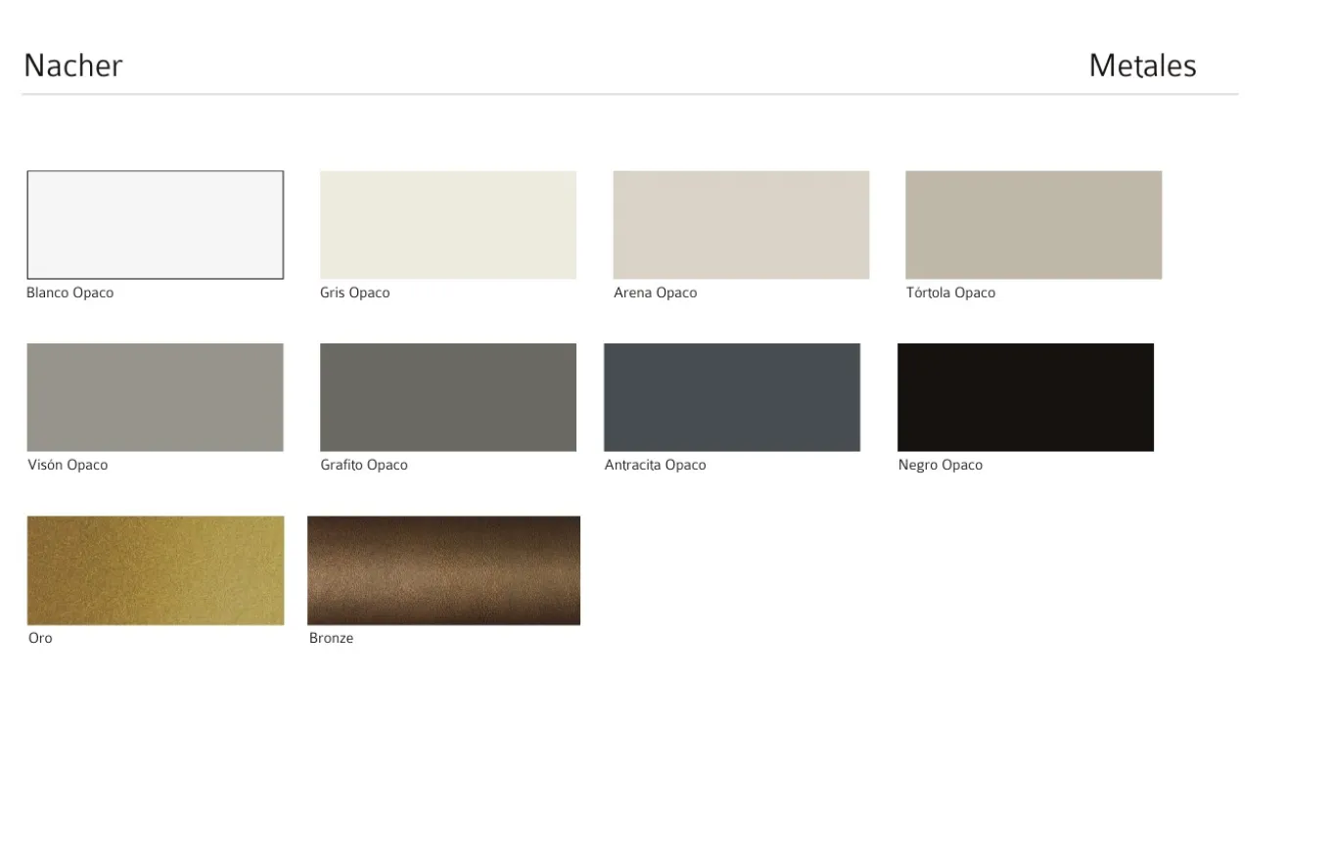Choose the Oro gold metallic swatch
1331x856 pixels.
click(155, 570)
